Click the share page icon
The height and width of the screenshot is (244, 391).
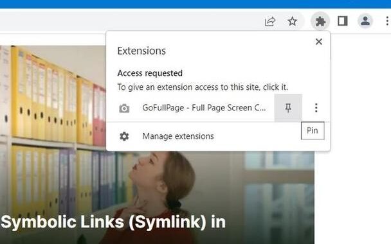pyautogui.click(x=270, y=21)
